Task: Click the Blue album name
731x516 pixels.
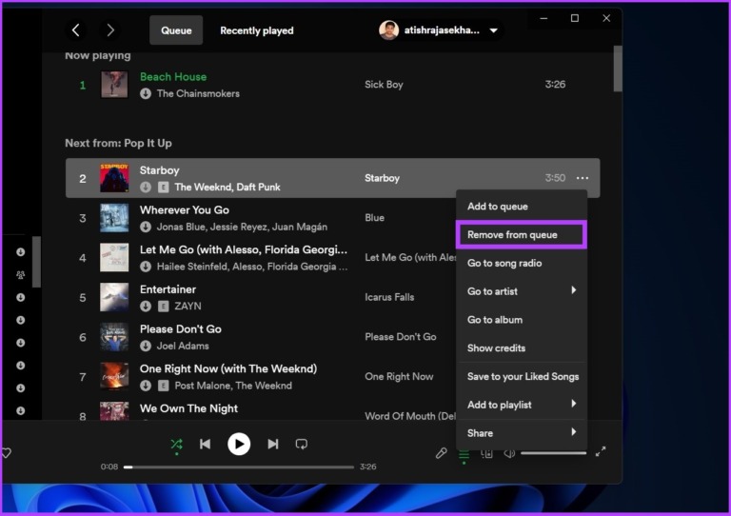Action: 374,218
